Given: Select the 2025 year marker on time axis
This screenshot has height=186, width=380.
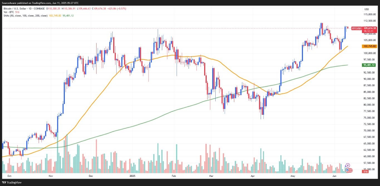Looking at the screenshot, I should coord(132,176).
